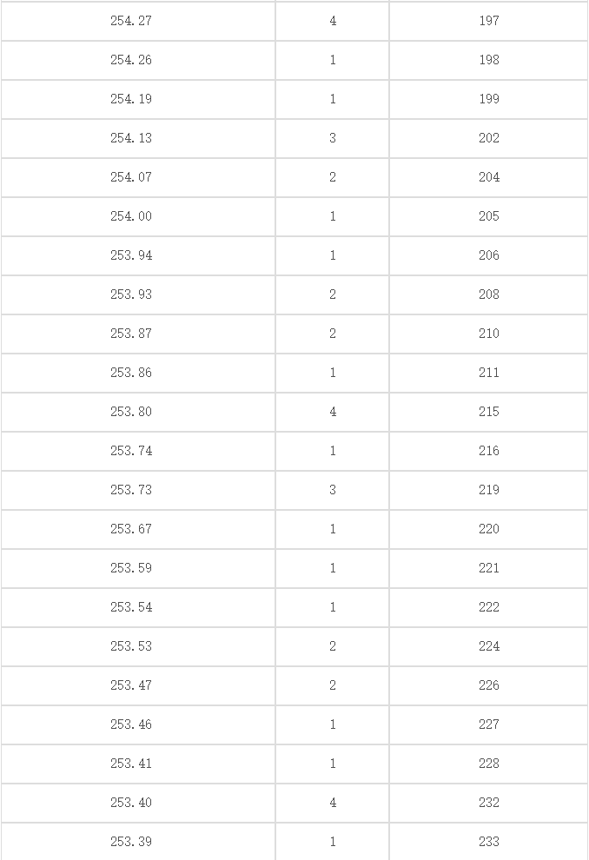
Task: Select the score cell 253.41
Action: [x=137, y=764]
